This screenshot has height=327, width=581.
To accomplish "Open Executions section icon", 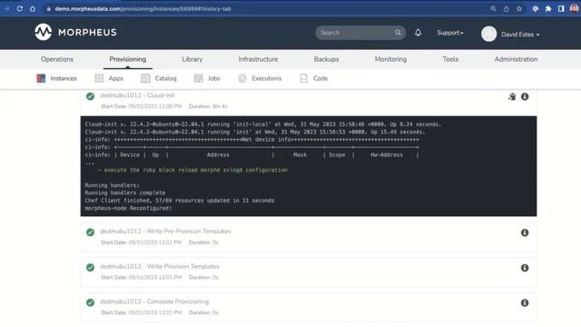I will [242, 78].
